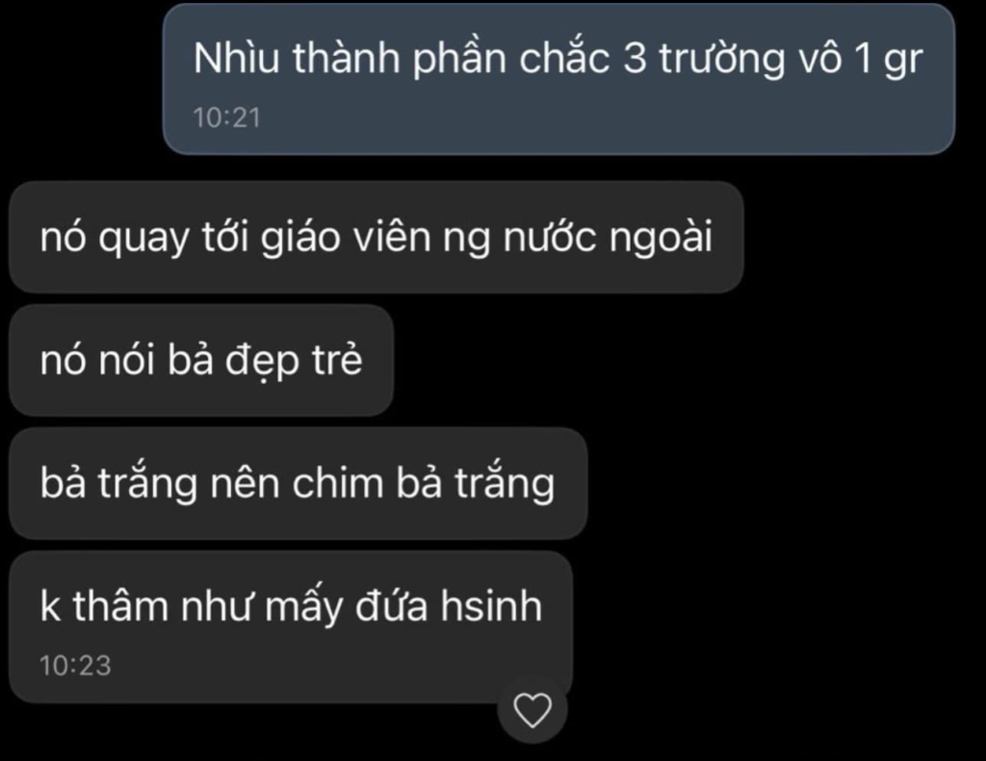
Task: Click the word 'Nhìu' in the sent bubble
Action: 236,59
